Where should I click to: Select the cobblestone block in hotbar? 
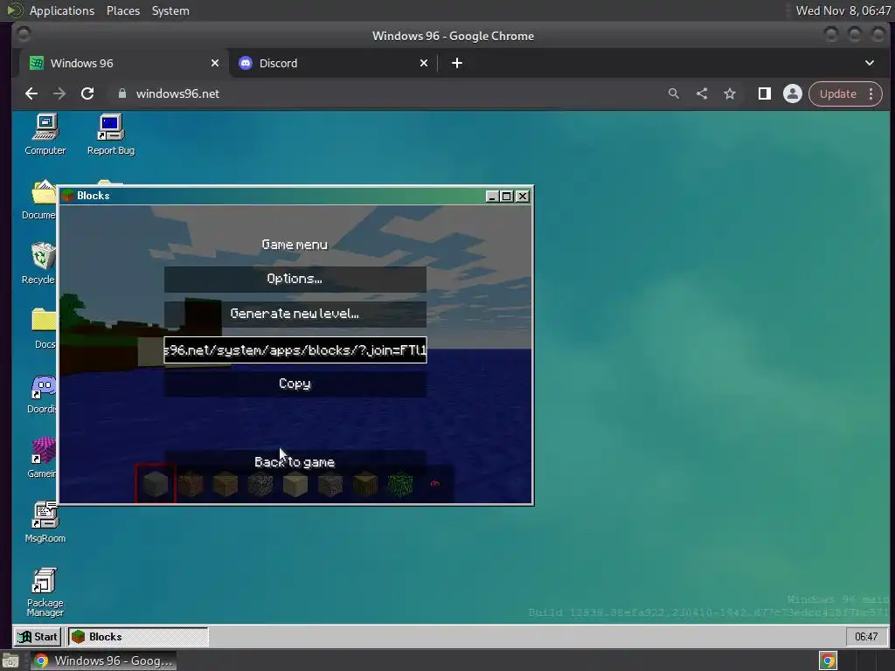[x=260, y=484]
